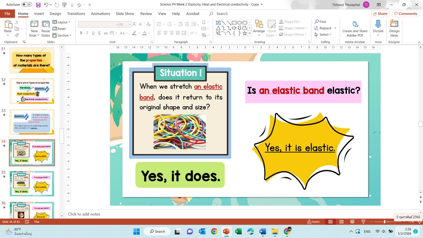Click the spell check icon in status bar
The image size is (423, 238).
(27, 222)
